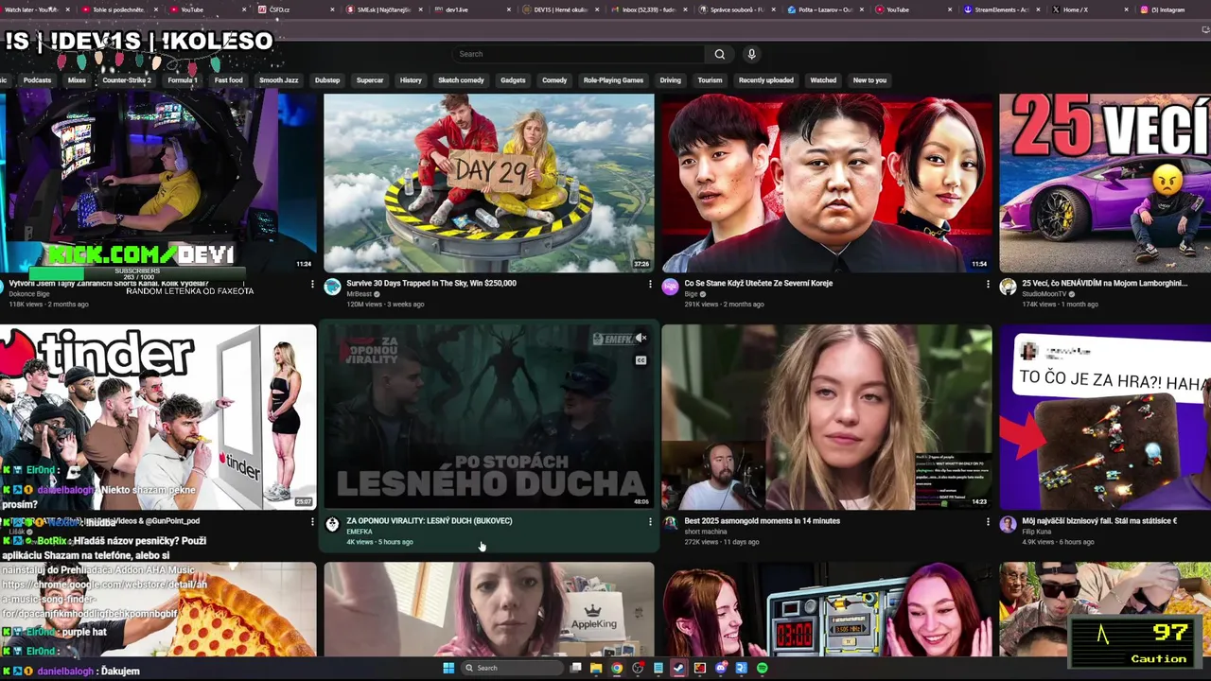Viewport: 1211px width, 681px height.
Task: Open MrBeast channel avatar
Action: coord(332,288)
